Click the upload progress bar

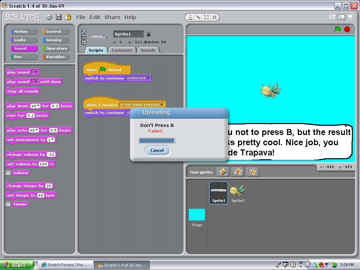[157, 140]
